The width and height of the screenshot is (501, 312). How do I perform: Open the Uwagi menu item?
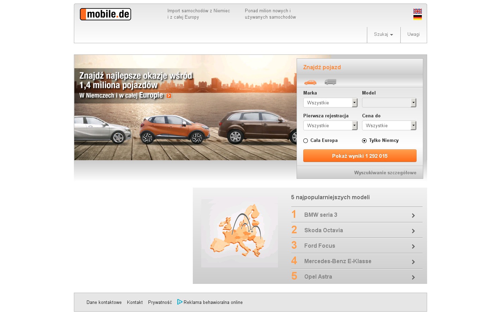point(413,34)
